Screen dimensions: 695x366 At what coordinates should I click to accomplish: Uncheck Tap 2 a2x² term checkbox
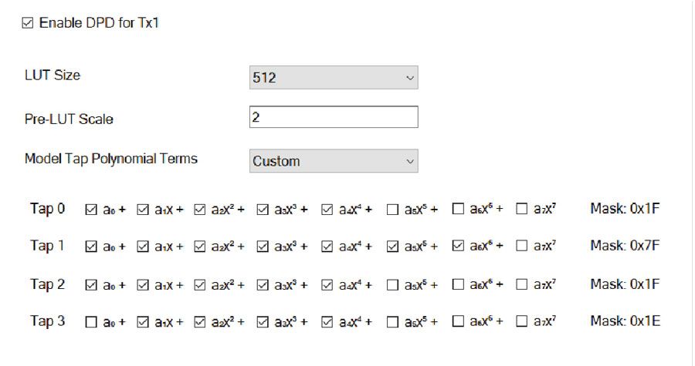click(200, 284)
